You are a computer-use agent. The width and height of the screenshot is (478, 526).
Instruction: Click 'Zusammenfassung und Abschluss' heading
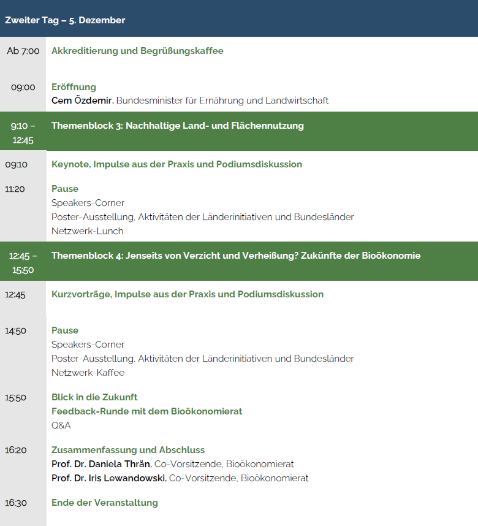coord(128,450)
